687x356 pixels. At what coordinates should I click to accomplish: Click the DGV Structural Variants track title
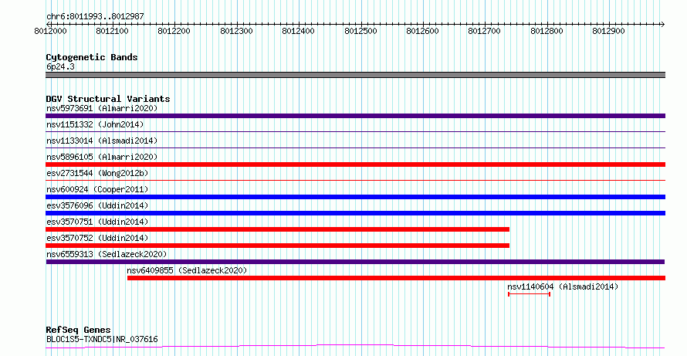[108, 99]
